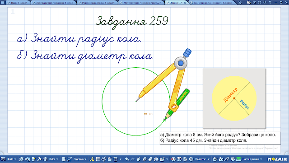Open the Файл dropdown menu
Image resolution: width=289 pixels, height=163 pixels.
(x=11, y=159)
